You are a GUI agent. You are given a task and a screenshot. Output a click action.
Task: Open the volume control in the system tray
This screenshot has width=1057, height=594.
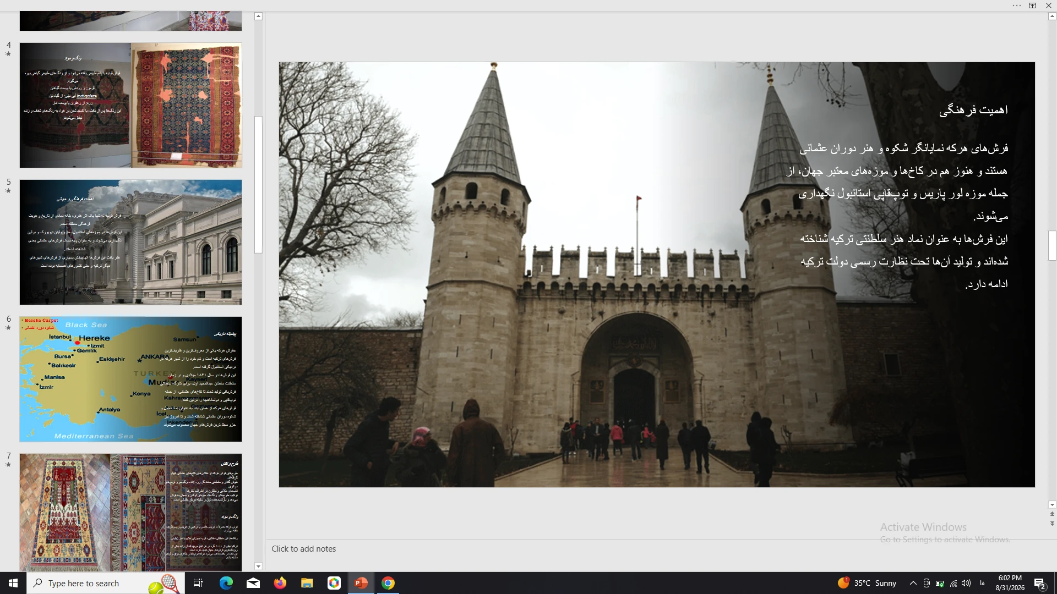(x=966, y=583)
